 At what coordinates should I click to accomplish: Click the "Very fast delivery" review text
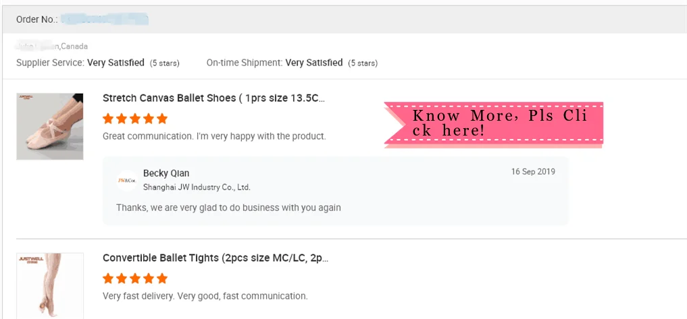pos(205,295)
